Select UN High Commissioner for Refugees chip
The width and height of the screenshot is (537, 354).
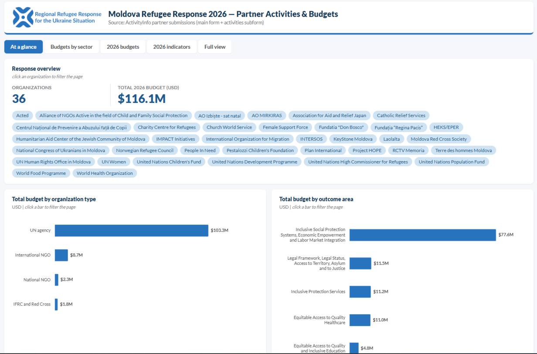click(358, 162)
